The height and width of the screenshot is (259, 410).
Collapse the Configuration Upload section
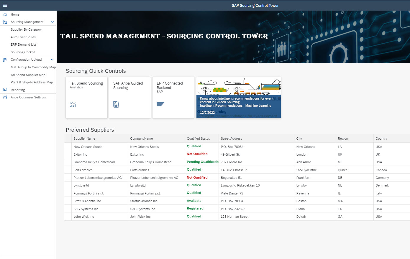(x=52, y=60)
